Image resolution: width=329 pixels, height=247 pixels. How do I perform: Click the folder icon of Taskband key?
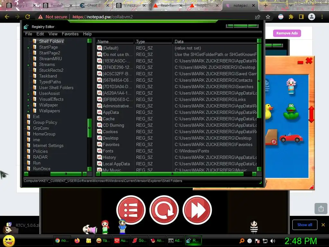tap(35, 76)
